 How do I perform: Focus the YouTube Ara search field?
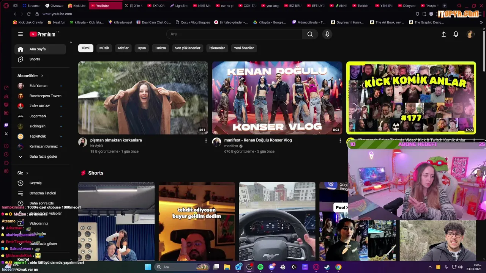[x=234, y=34]
